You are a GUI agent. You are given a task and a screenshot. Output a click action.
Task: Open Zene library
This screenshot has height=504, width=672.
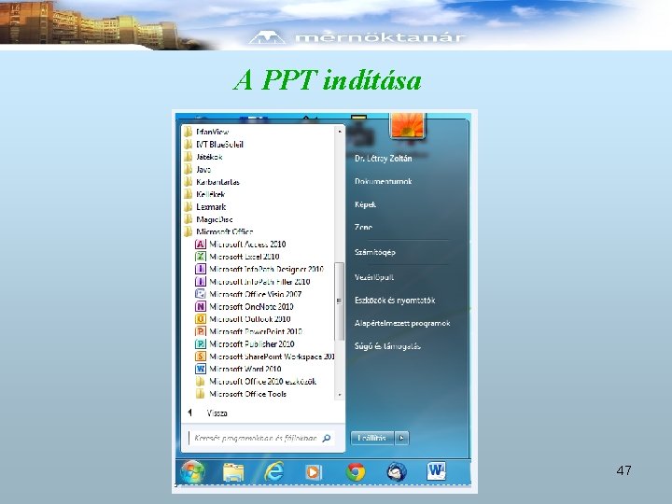[x=363, y=227]
